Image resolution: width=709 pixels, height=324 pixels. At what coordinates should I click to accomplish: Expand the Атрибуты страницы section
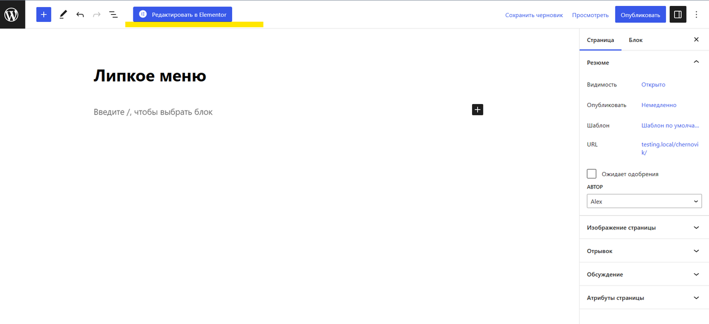[643, 298]
